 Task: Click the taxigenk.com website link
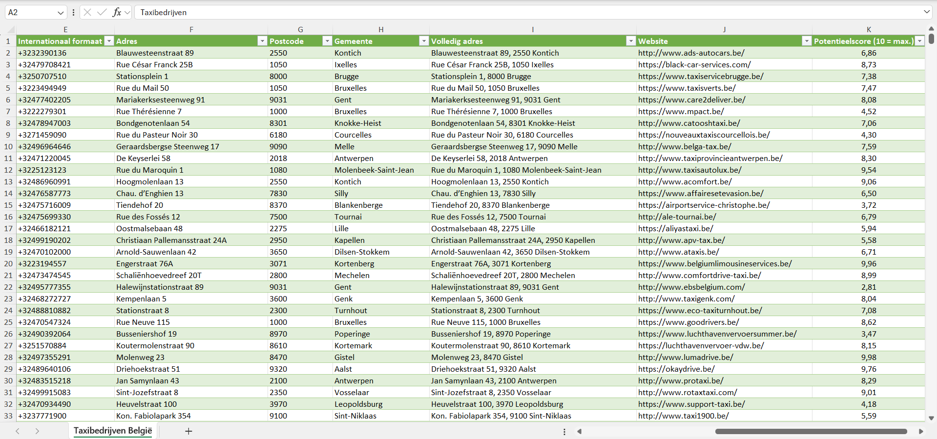686,299
